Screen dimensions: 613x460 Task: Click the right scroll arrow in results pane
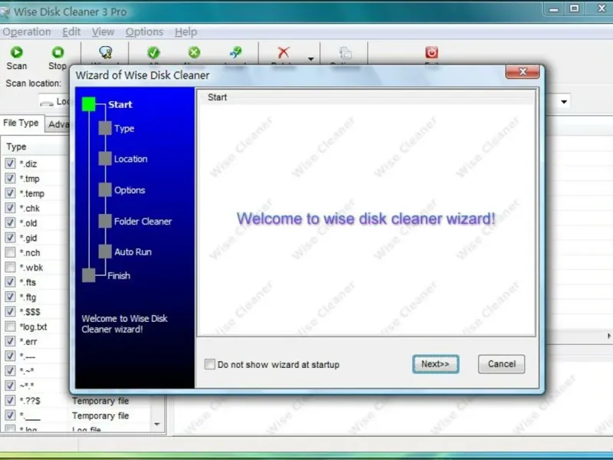click(608, 336)
